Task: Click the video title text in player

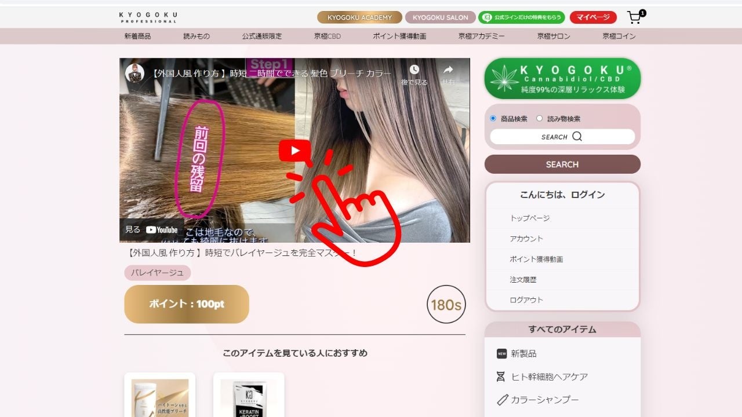Action: [272, 74]
